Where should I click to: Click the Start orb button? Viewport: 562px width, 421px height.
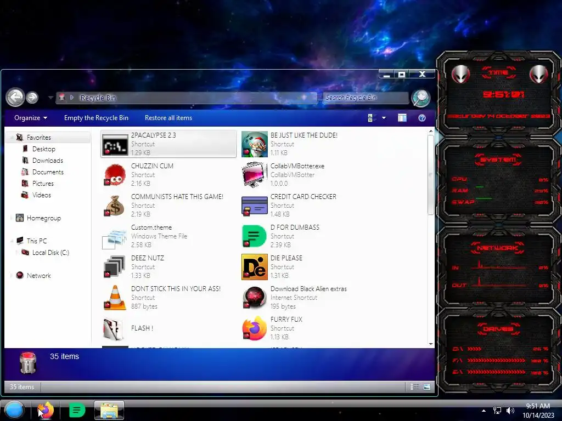click(14, 410)
